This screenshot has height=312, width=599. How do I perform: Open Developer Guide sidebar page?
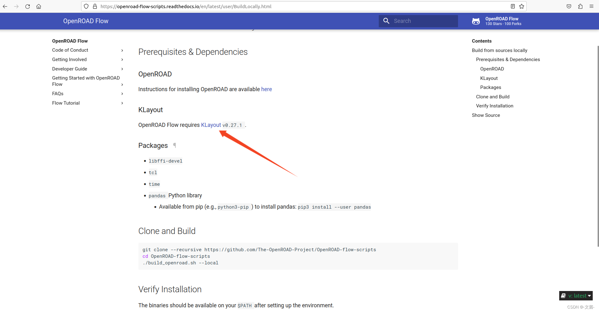click(x=70, y=69)
